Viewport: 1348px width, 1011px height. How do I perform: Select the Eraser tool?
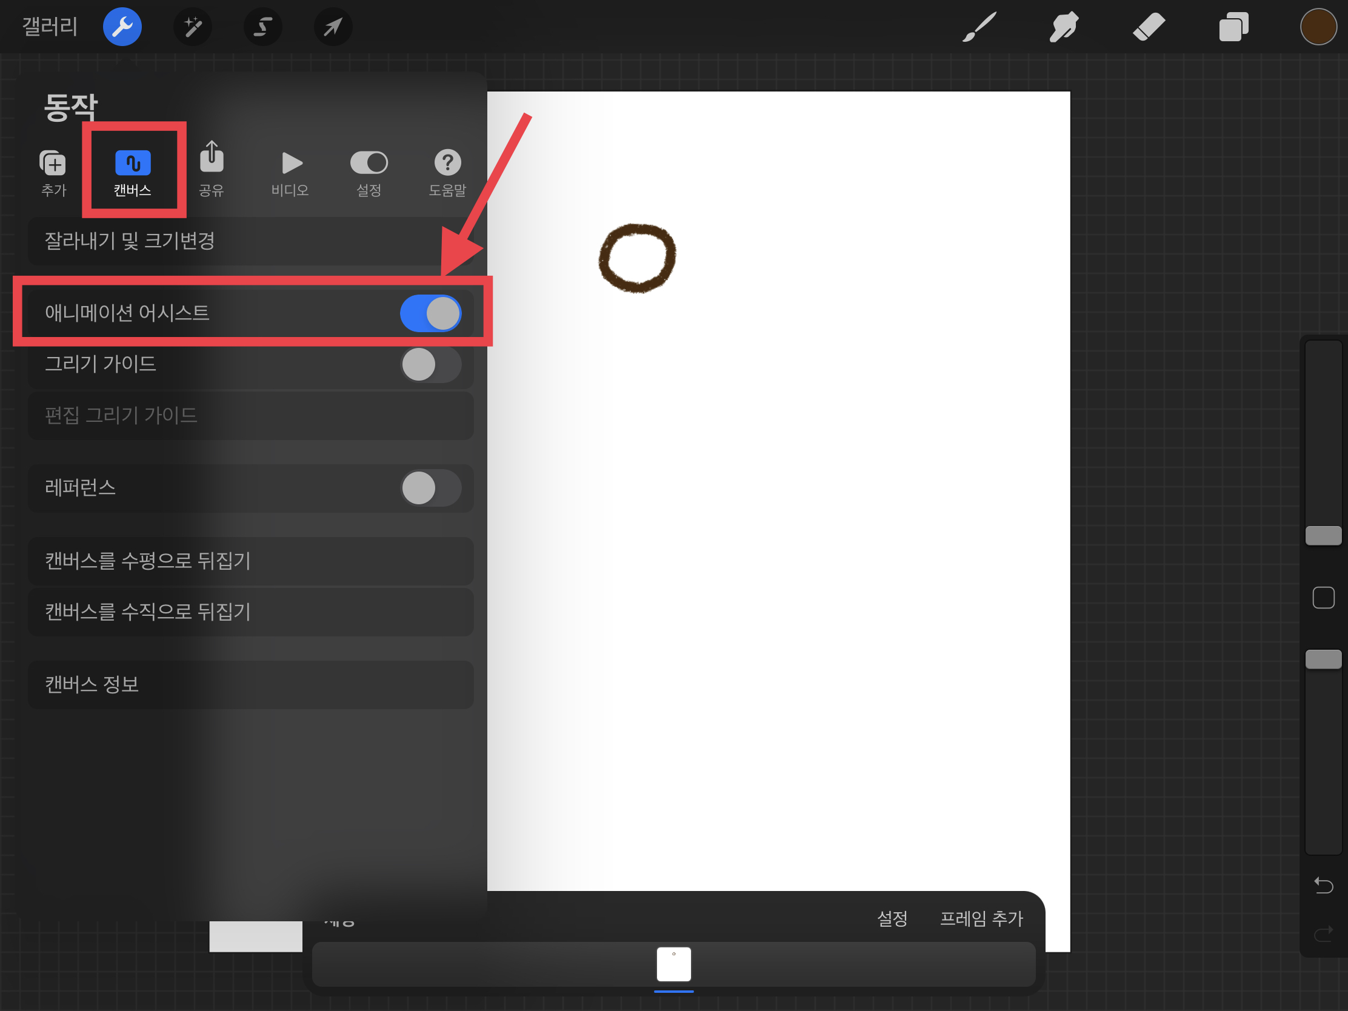[x=1149, y=27]
